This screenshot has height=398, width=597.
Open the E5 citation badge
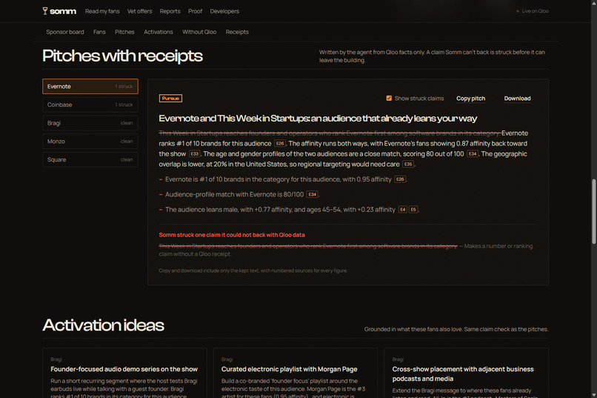(x=413, y=210)
